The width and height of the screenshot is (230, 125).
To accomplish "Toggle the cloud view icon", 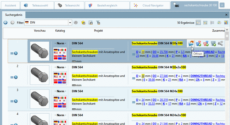I will pyautogui.click(x=219, y=23).
